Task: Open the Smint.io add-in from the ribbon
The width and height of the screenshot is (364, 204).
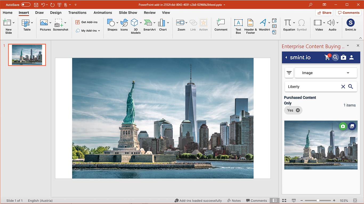Action: click(x=350, y=25)
